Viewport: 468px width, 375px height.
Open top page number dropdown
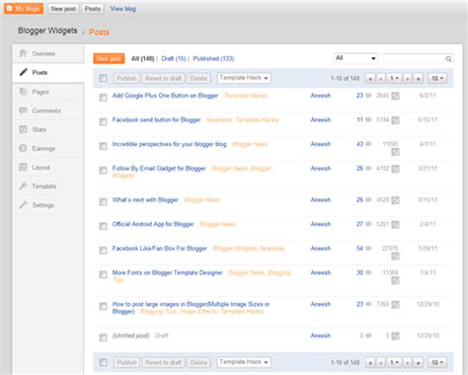coord(394,78)
